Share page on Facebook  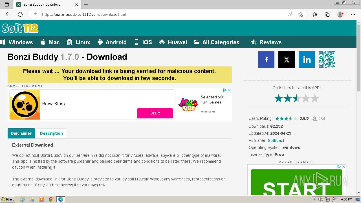tap(266, 59)
